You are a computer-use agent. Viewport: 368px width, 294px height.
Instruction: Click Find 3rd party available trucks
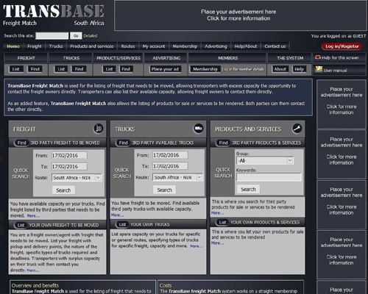(x=123, y=143)
